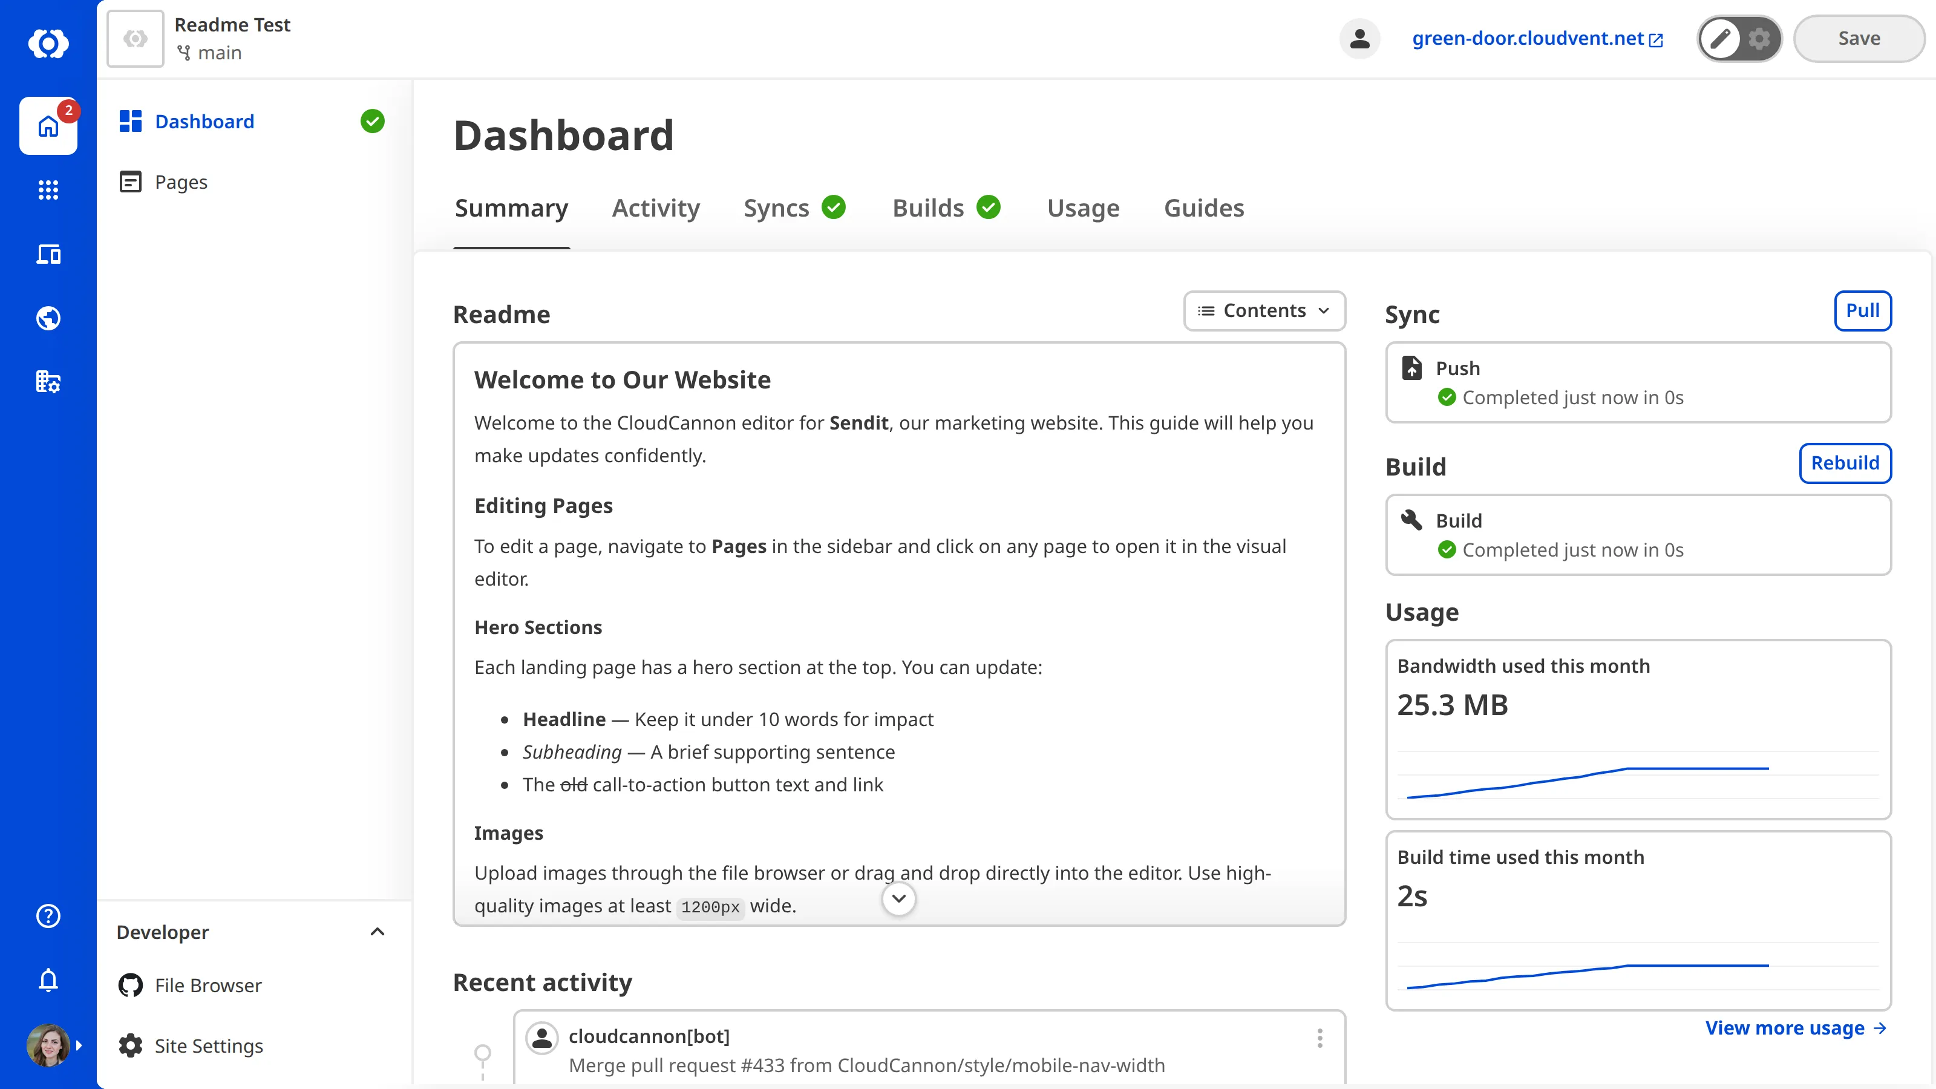Viewport: 1936px width, 1089px height.
Task: Click the green check on Builds tab
Action: [x=989, y=207]
